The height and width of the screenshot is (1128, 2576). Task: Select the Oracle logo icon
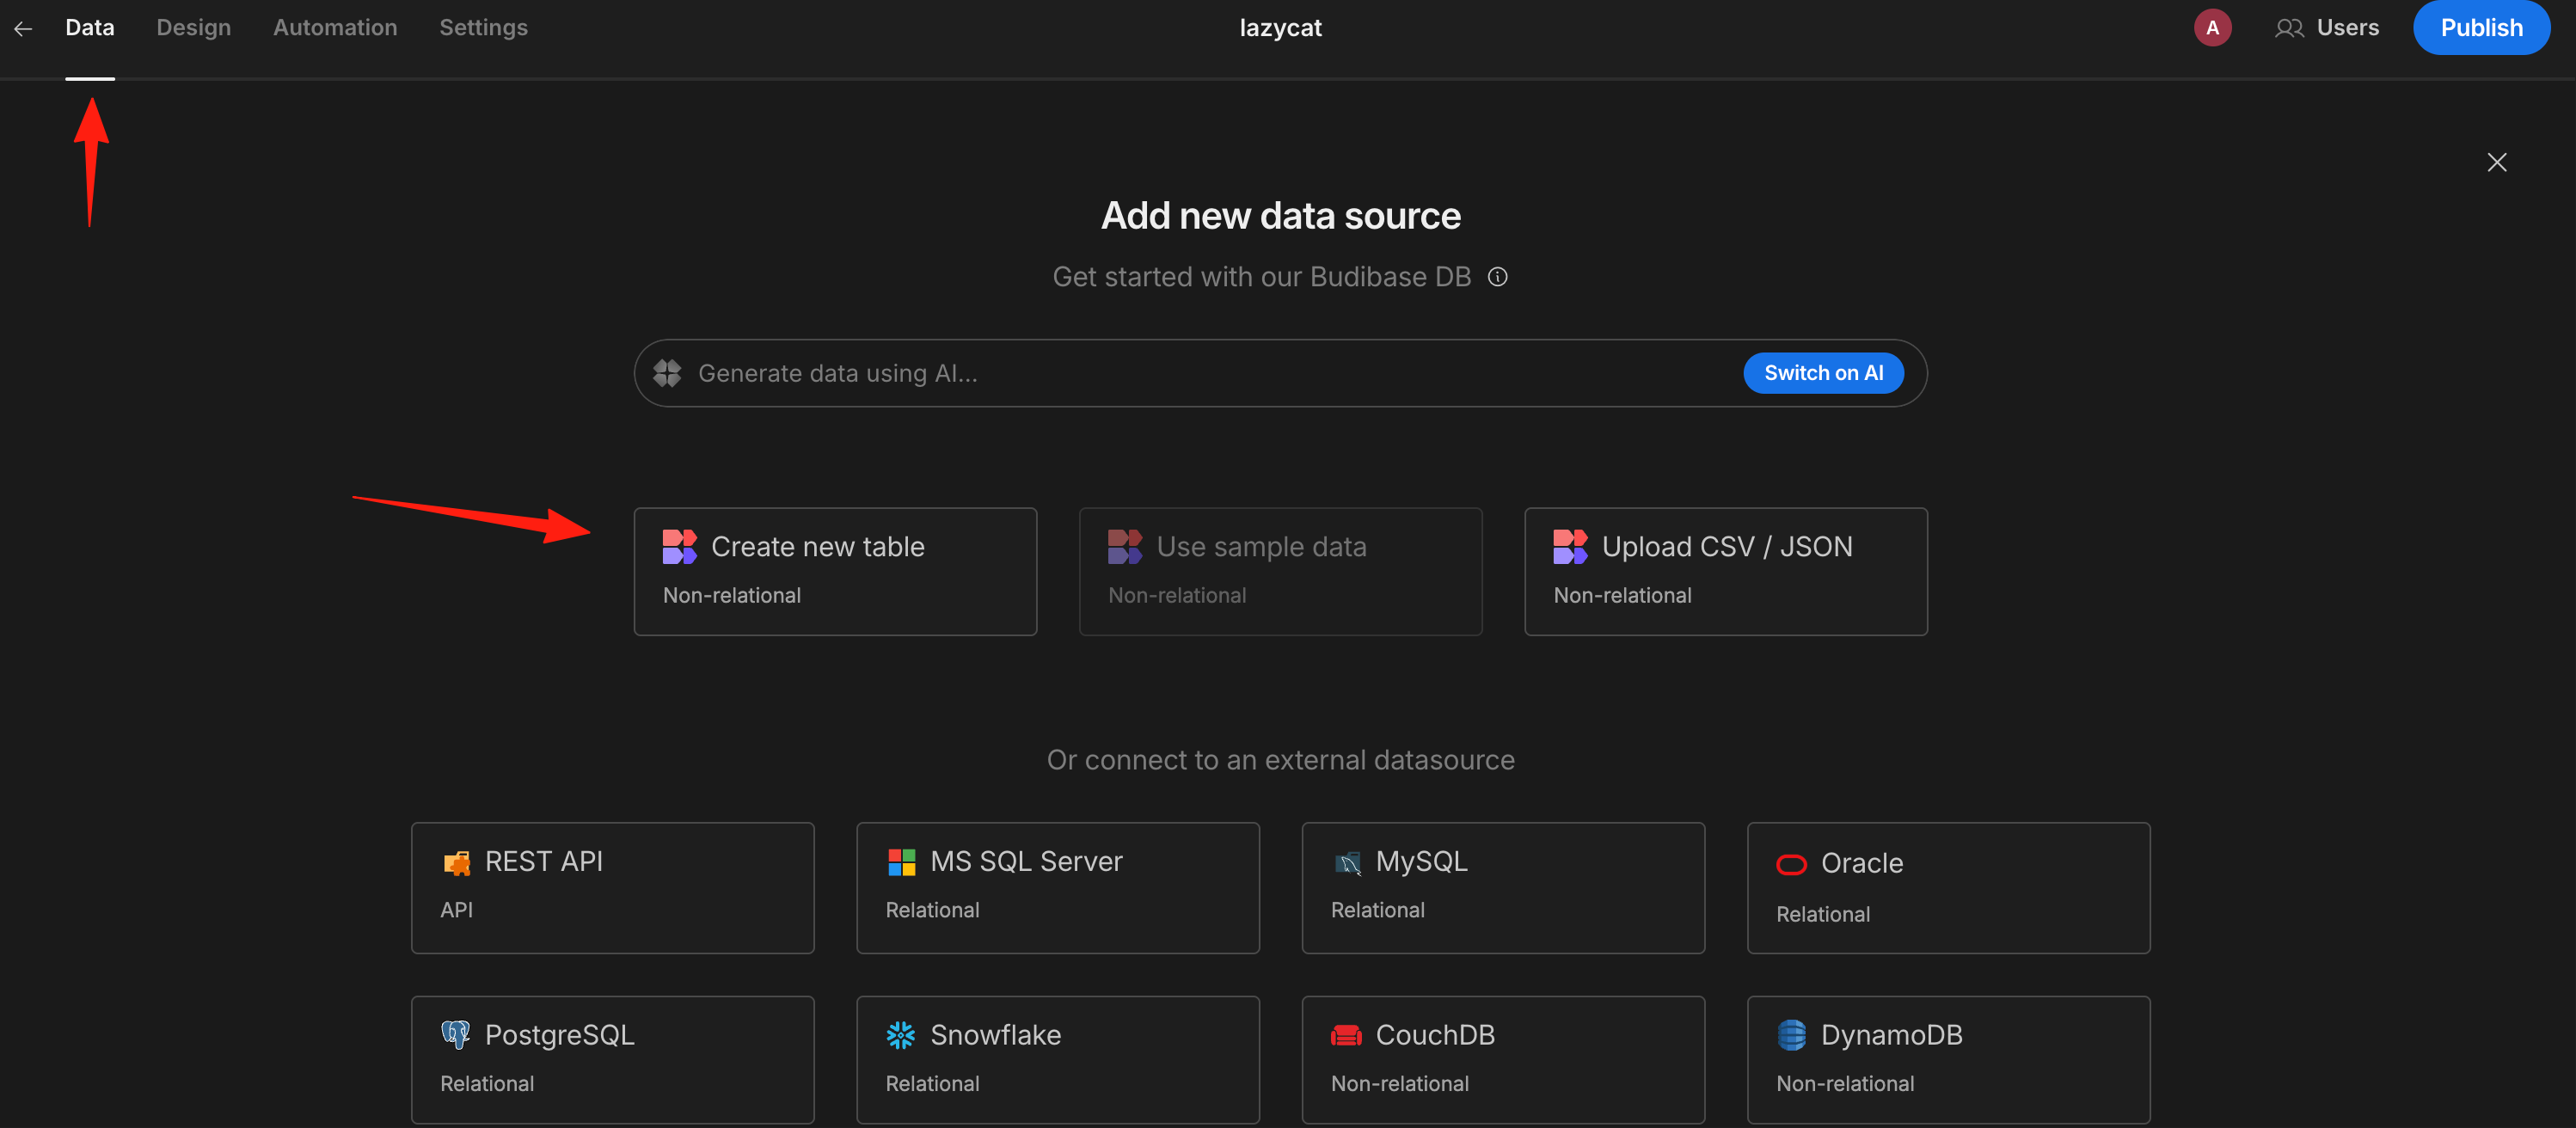click(1791, 864)
